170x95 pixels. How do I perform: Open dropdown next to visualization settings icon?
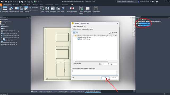[x=102, y=64]
